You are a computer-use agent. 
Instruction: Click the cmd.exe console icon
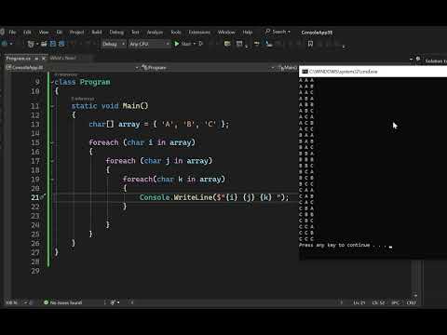(x=305, y=72)
